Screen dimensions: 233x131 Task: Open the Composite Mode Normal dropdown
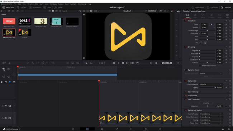pos(211,84)
